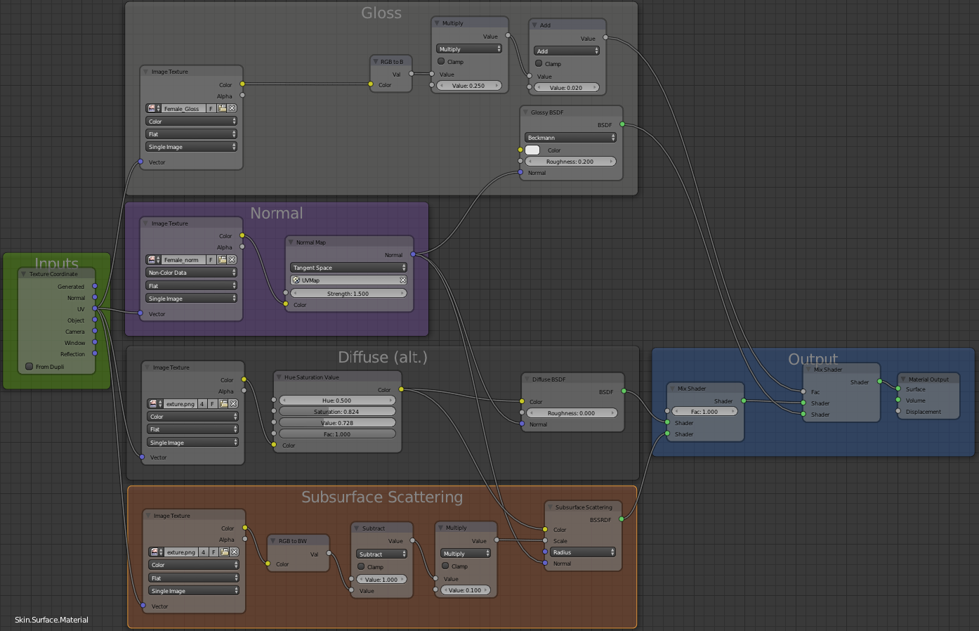The image size is (979, 631).
Task: Enable Clamp in the Gloss Multiply node
Action: click(442, 62)
